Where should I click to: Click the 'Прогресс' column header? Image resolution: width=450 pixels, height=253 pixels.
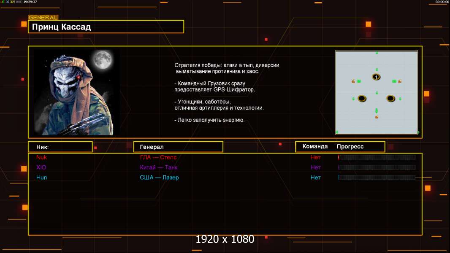tap(350, 146)
